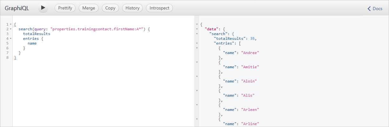
Task: Copy the query using the Copy button
Action: [110, 8]
